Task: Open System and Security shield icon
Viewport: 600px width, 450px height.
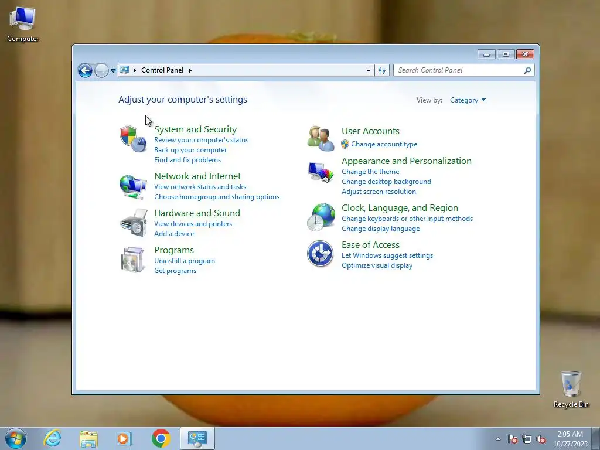Action: point(133,138)
